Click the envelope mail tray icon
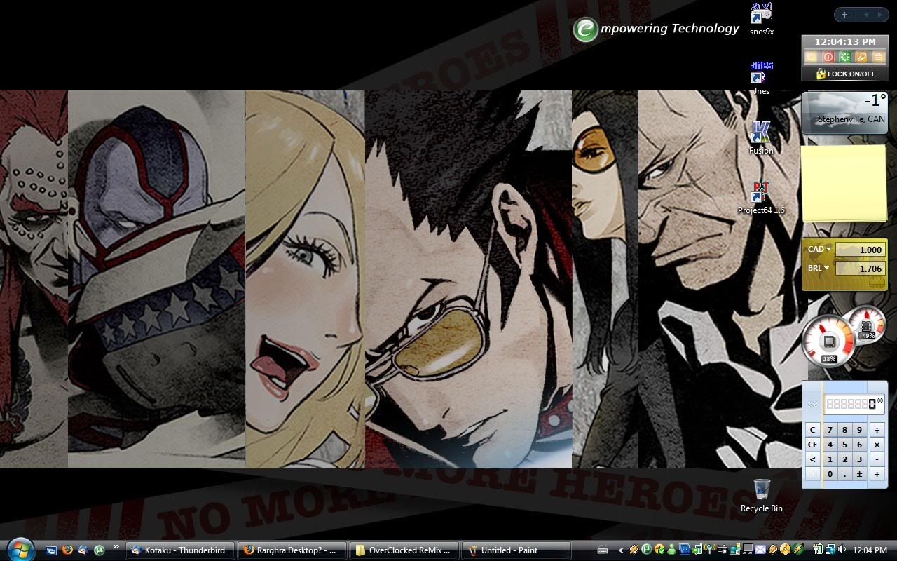897x561 pixels. [760, 550]
